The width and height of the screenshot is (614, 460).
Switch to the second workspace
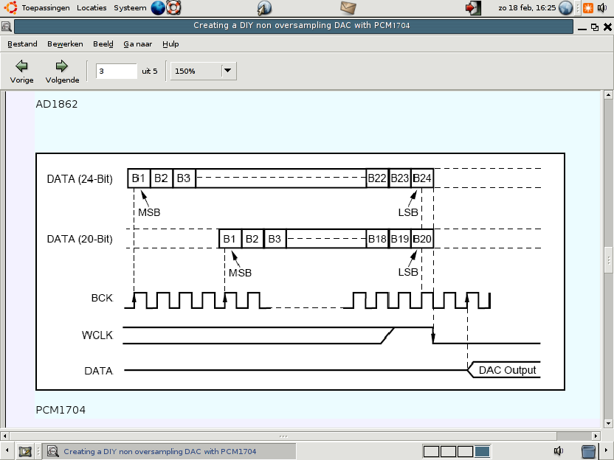[448, 451]
